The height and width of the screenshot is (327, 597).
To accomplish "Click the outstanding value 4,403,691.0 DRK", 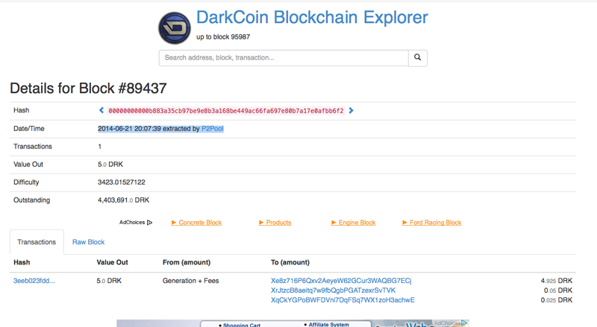I will (123, 200).
